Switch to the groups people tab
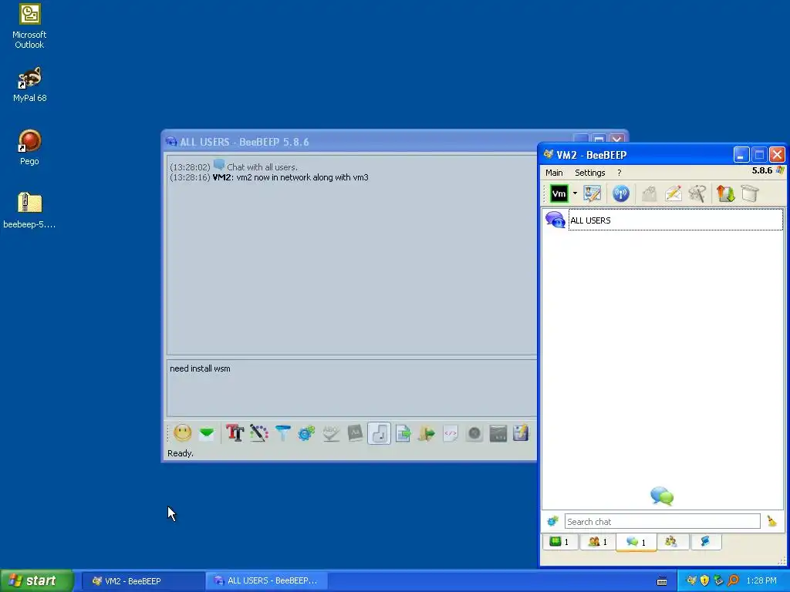This screenshot has height=592, width=790. coord(598,542)
